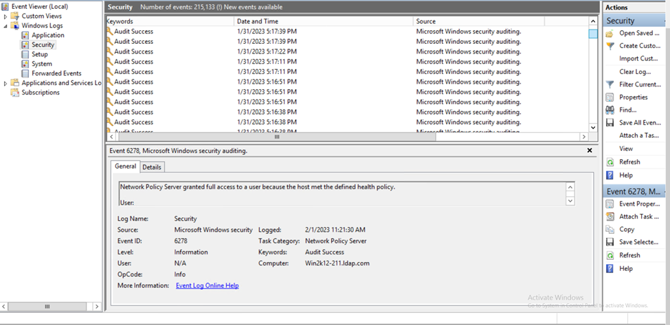This screenshot has width=670, height=325.
Task: Collapse the Windows Logs tree node
Action: (6, 25)
